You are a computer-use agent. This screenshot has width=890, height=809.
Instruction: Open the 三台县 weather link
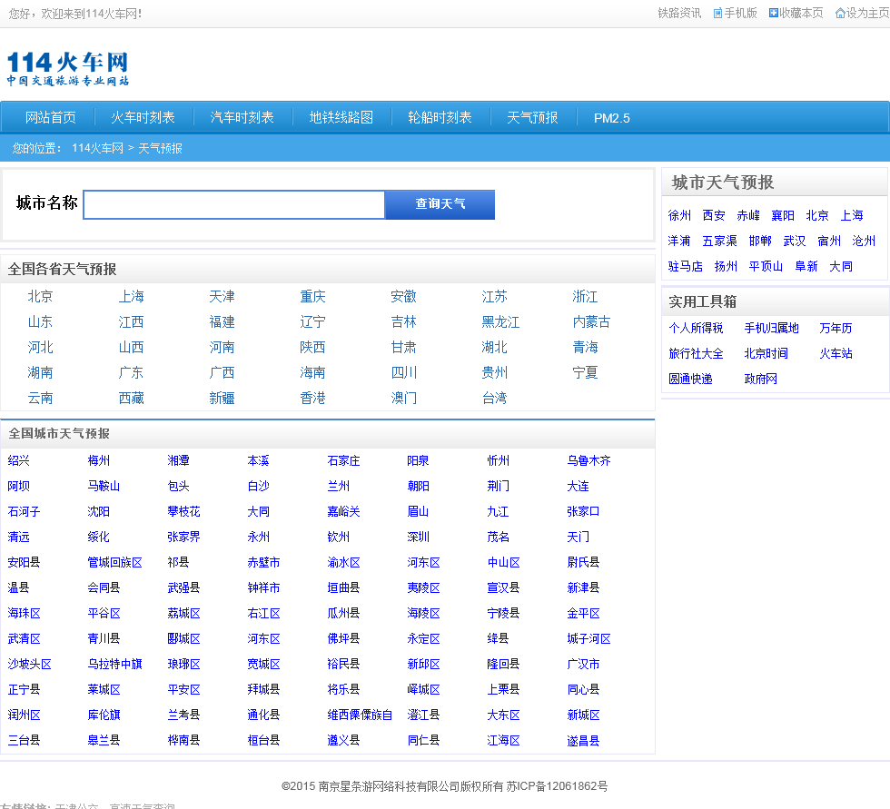[x=24, y=741]
